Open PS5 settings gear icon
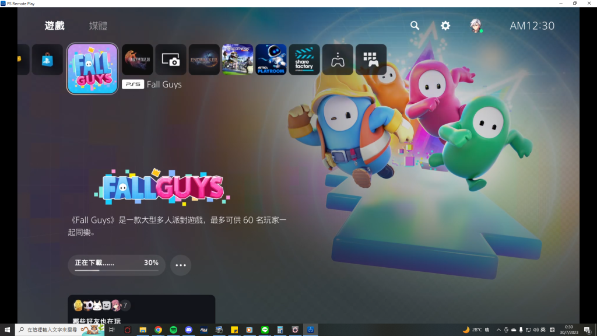 445,26
